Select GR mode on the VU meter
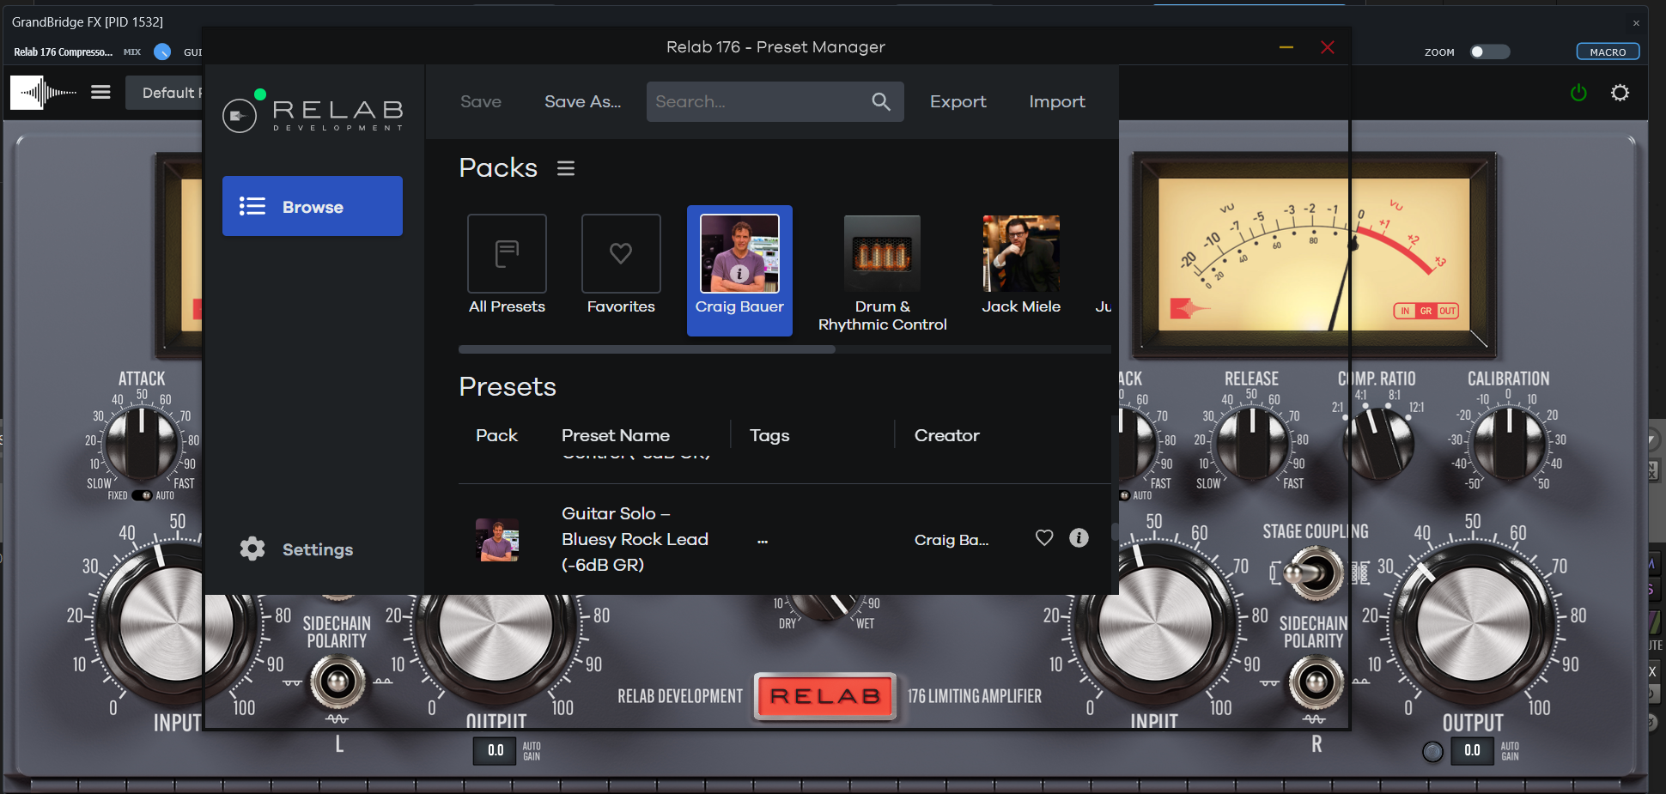The image size is (1666, 794). point(1426,311)
